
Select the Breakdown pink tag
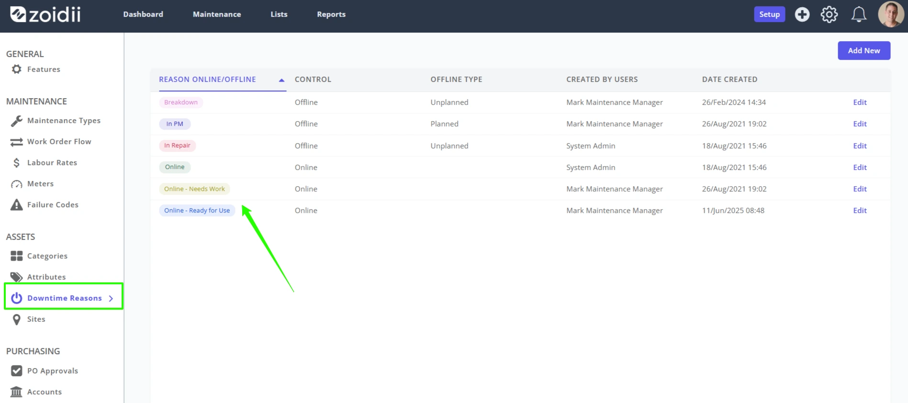(x=181, y=102)
